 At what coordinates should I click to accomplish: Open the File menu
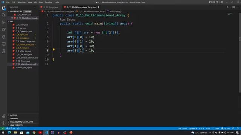click(x=8, y=2)
